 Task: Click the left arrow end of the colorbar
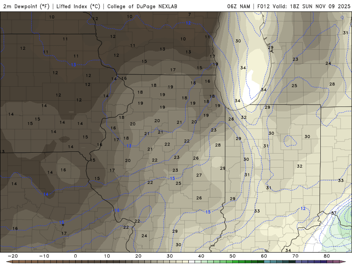[9, 262]
